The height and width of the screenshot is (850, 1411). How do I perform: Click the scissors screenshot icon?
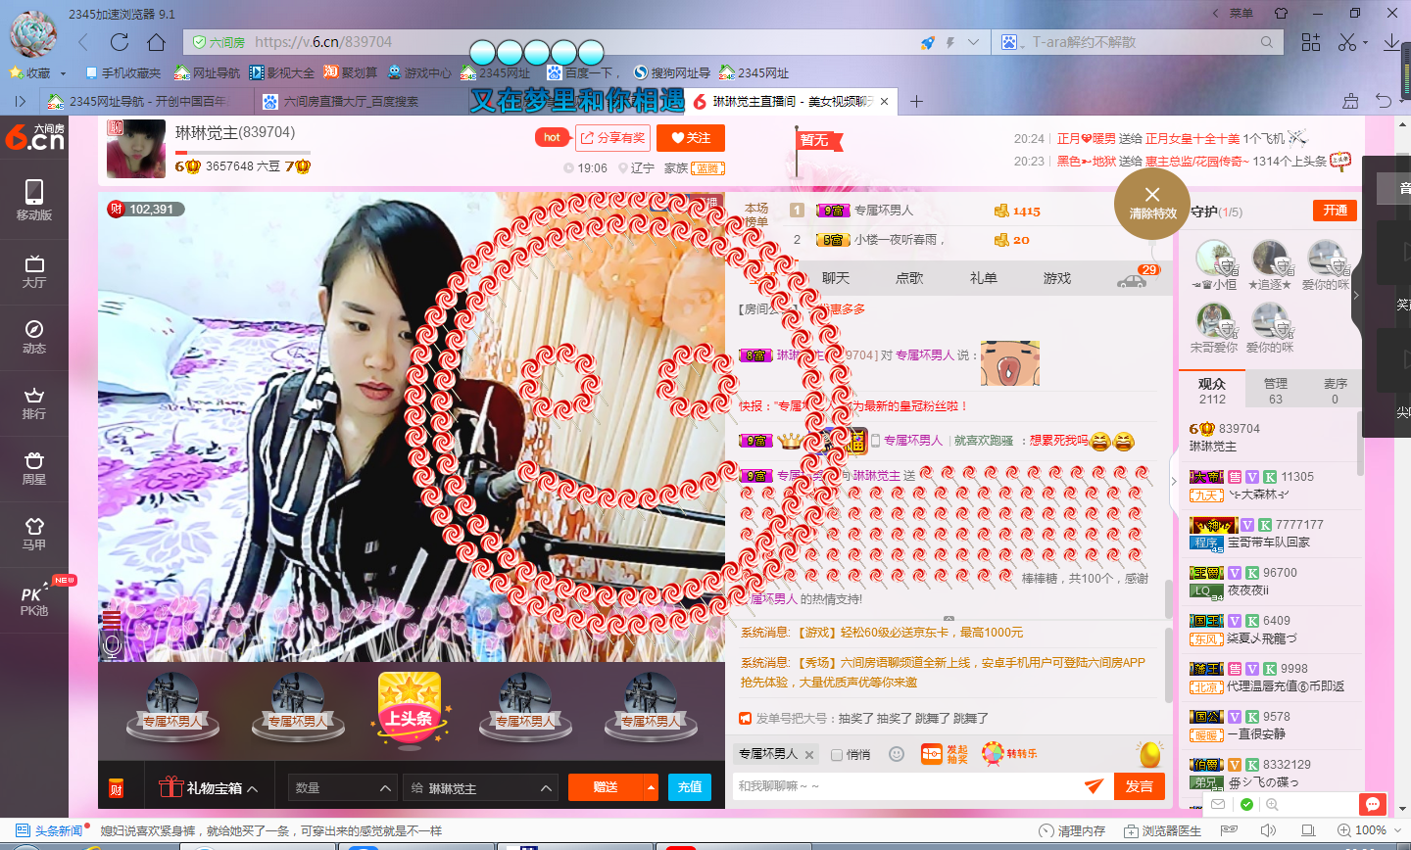tap(1347, 42)
